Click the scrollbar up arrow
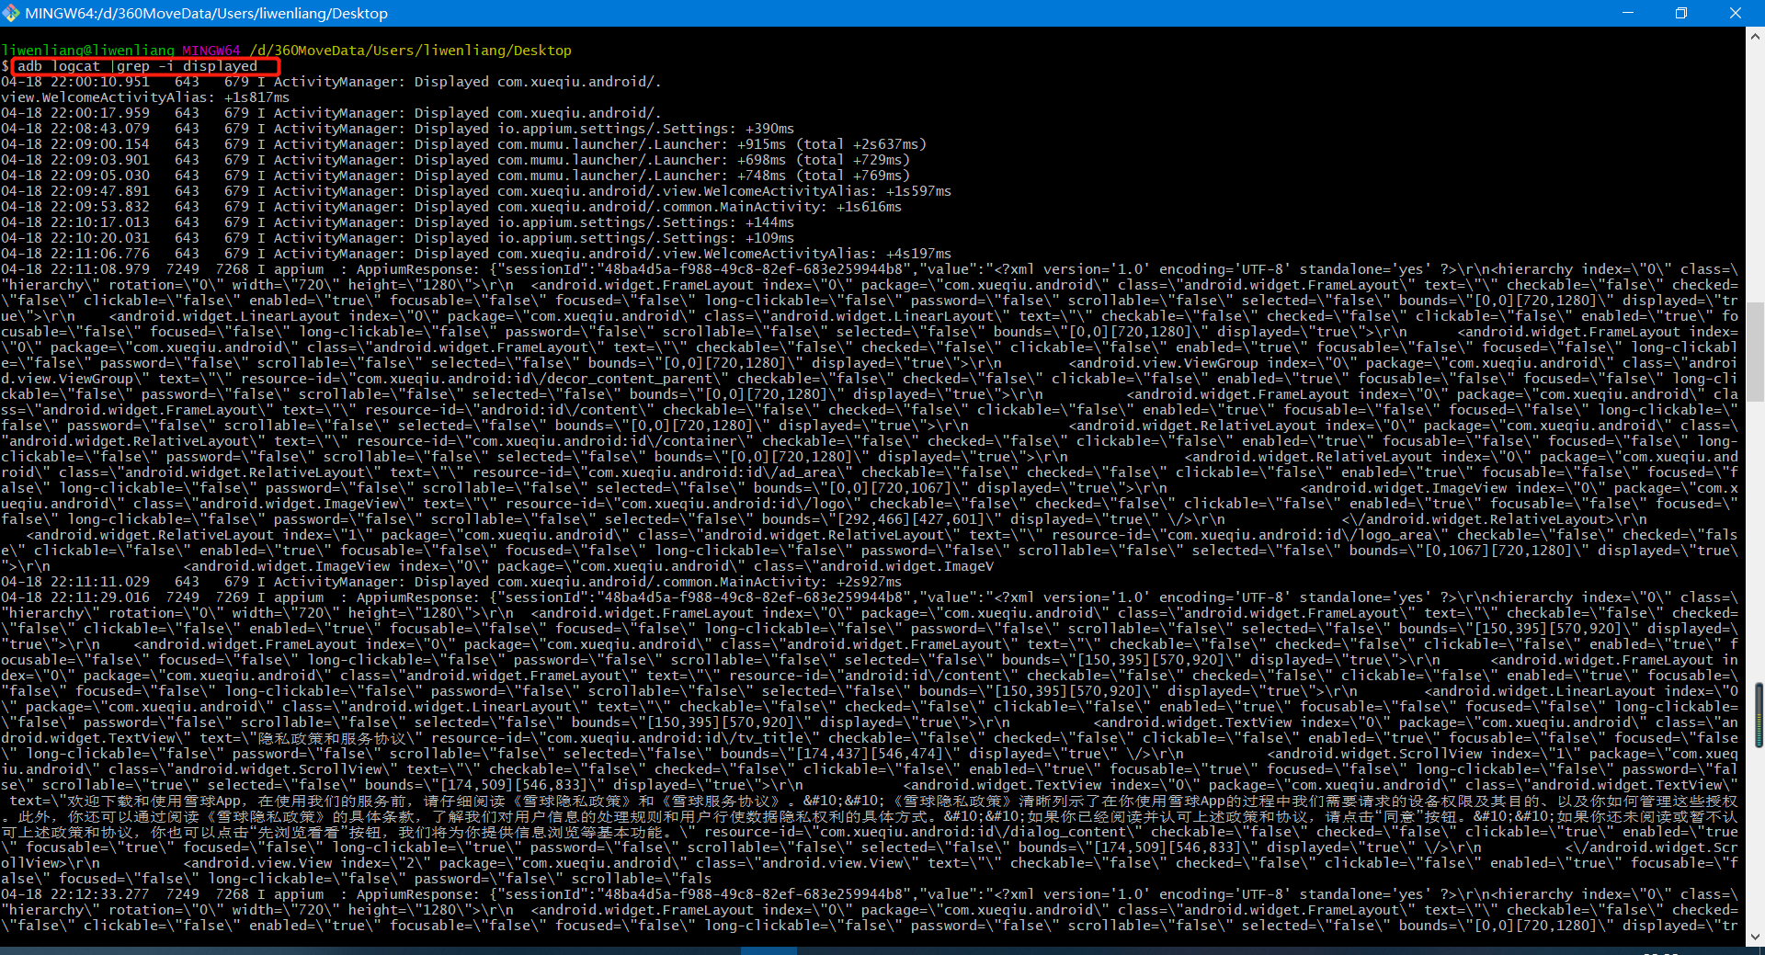 pos(1755,37)
